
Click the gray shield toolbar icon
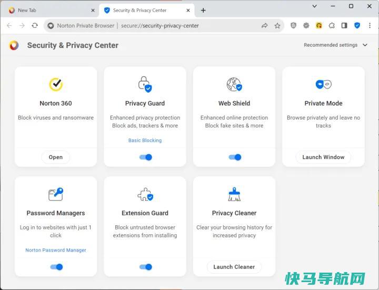293,25
